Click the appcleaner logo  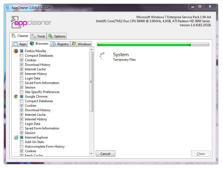[x=31, y=22]
